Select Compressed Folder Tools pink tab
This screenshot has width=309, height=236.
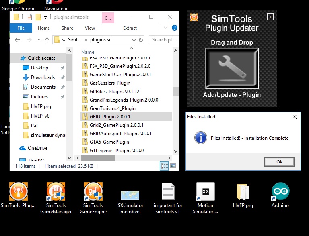pyautogui.click(x=108, y=18)
